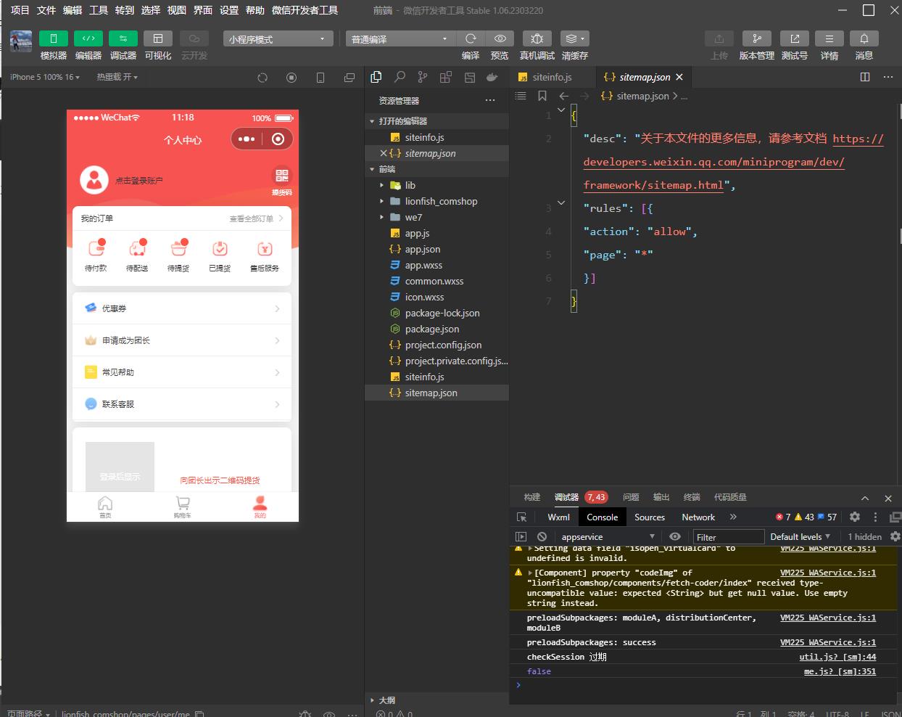The image size is (902, 717).
Task: Switch to the 问题 problems tab
Action: (631, 497)
